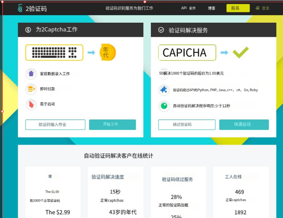Click the login arrow icon beside 登录

[257, 8]
